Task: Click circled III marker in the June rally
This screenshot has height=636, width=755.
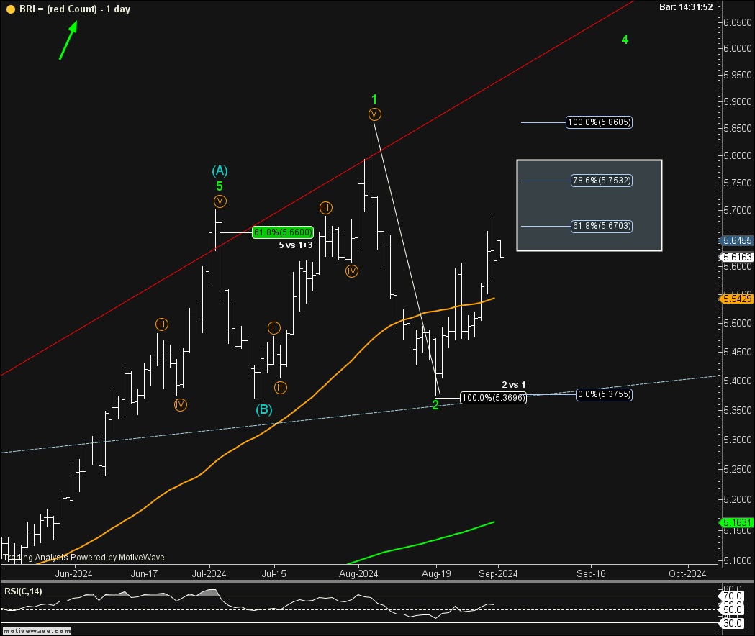Action: point(162,324)
